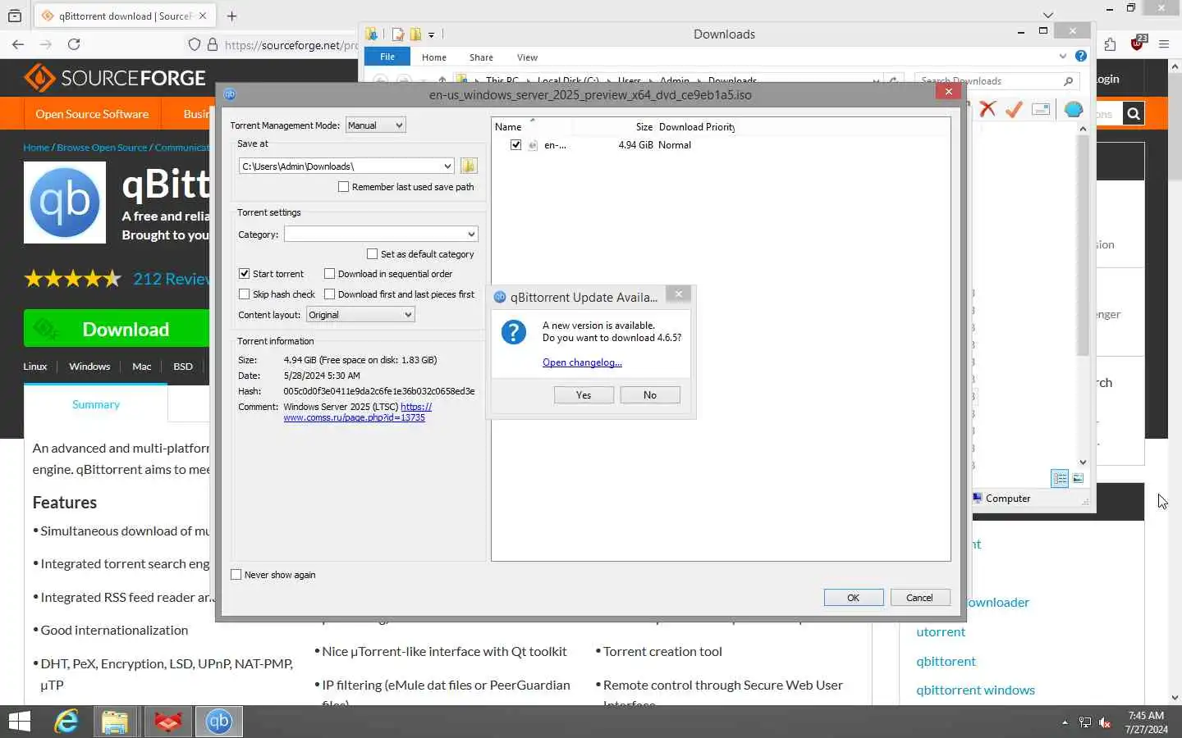Click the Search Downloads input field
This screenshot has height=738, width=1182.
987,81
